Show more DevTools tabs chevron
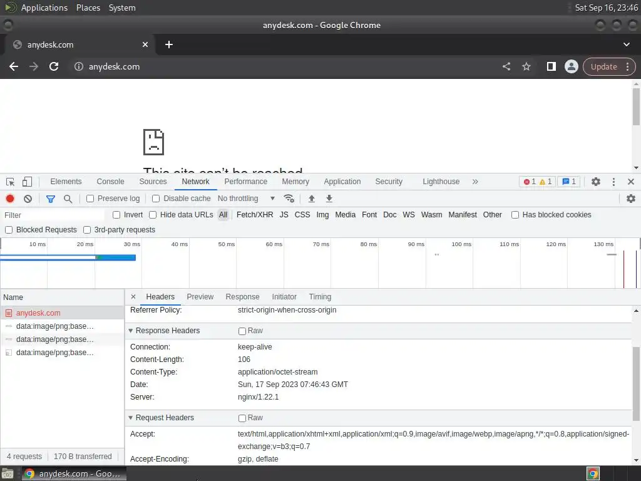641x481 pixels. pos(475,182)
